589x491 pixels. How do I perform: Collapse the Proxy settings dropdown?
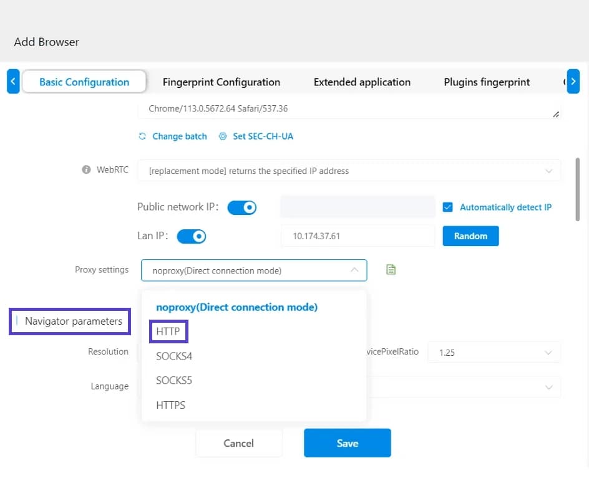point(354,270)
